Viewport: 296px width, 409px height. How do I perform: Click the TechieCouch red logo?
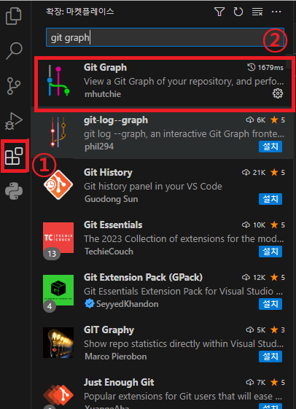(x=58, y=238)
